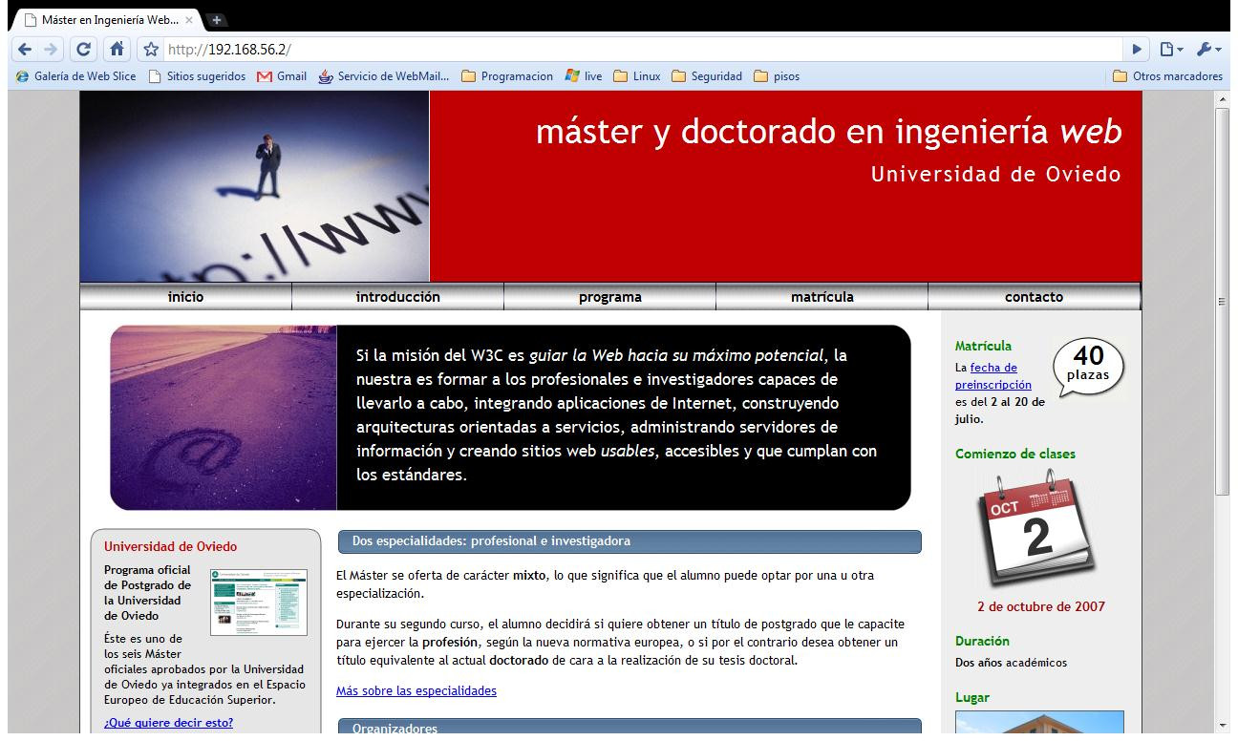Click the October 2 calendar image
1238x741 pixels.
[1035, 529]
